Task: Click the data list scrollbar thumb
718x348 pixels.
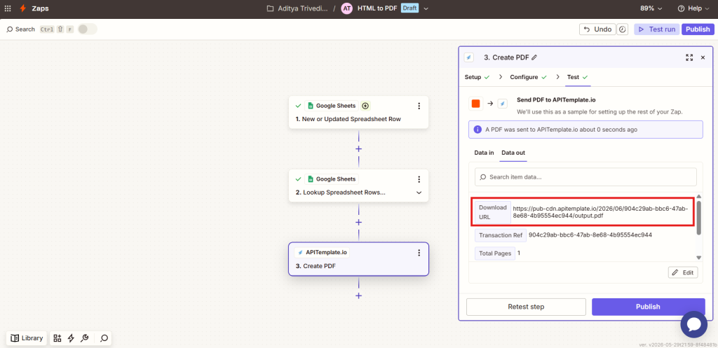Action: [699, 217]
